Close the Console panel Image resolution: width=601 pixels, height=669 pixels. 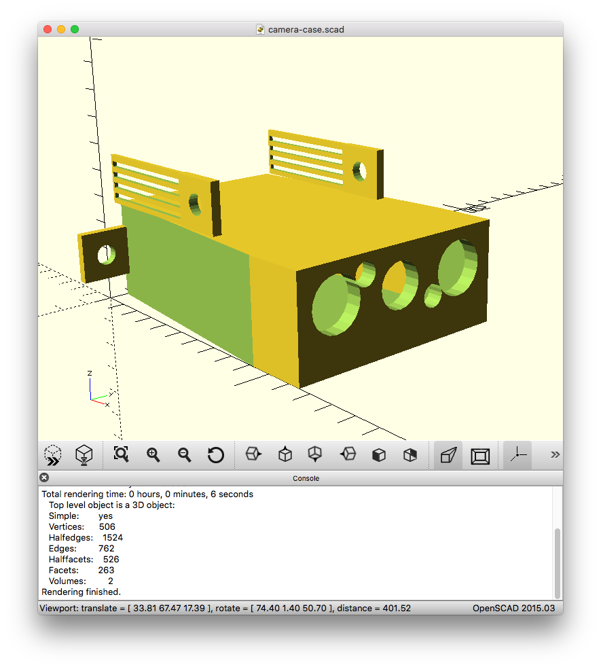click(x=44, y=477)
